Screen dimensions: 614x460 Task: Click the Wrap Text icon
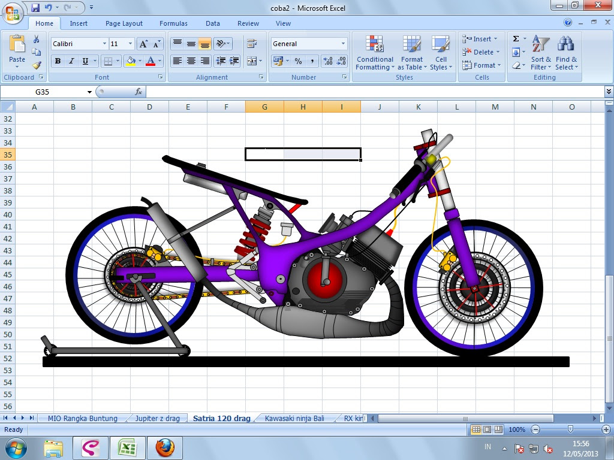pyautogui.click(x=251, y=44)
